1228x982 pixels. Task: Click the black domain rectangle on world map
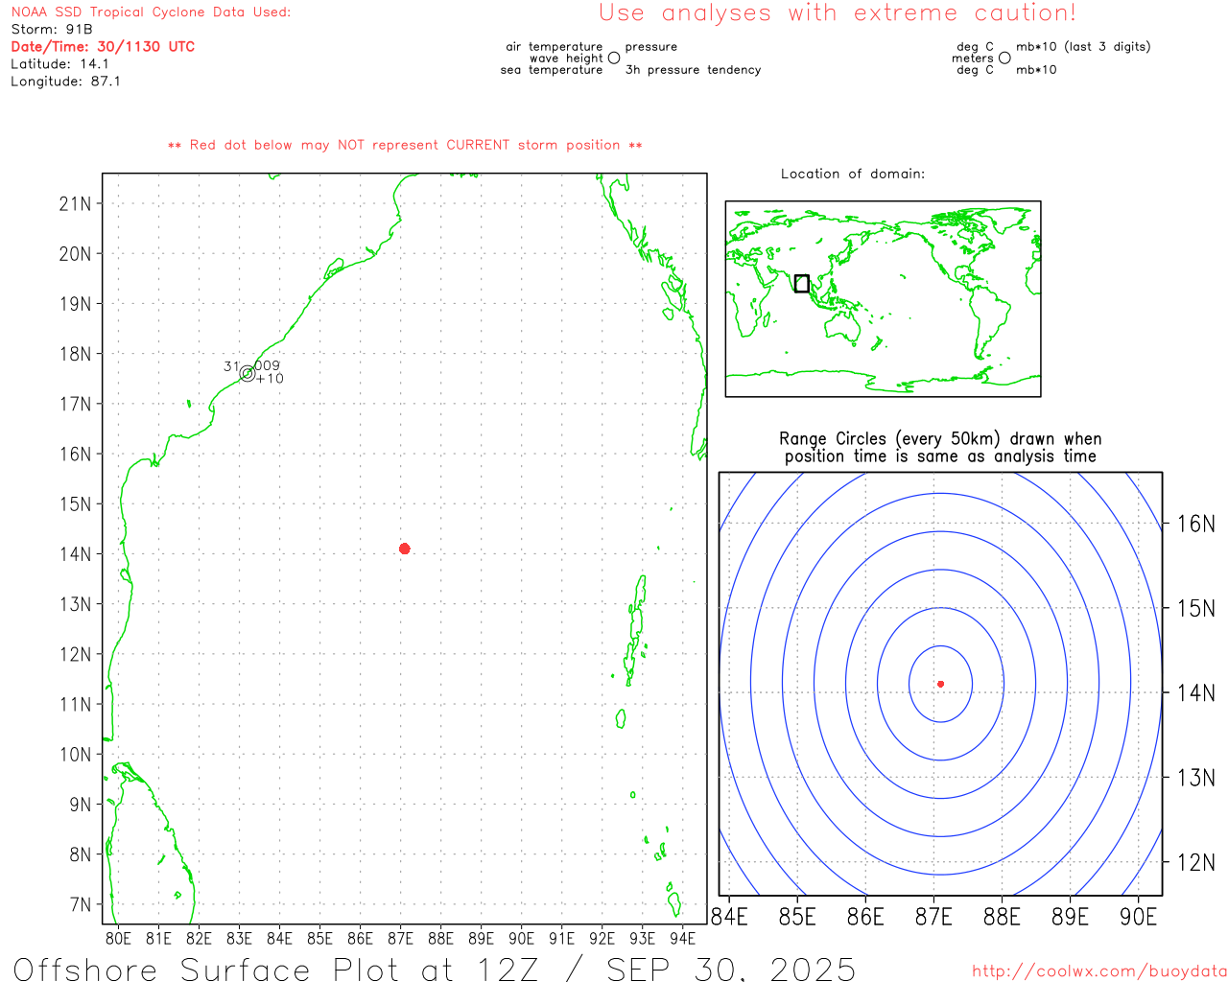[802, 284]
